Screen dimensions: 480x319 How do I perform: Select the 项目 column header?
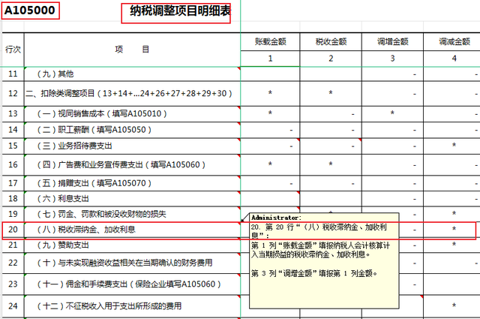click(x=132, y=50)
